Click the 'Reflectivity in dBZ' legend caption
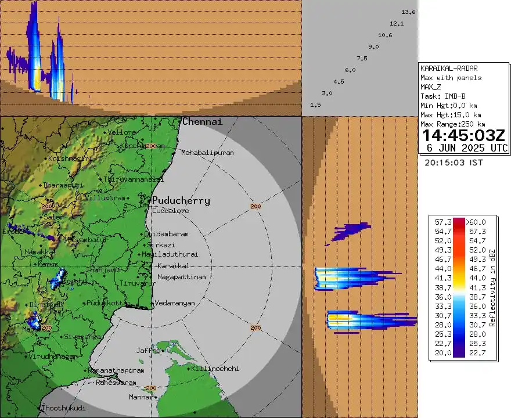 (x=492, y=288)
